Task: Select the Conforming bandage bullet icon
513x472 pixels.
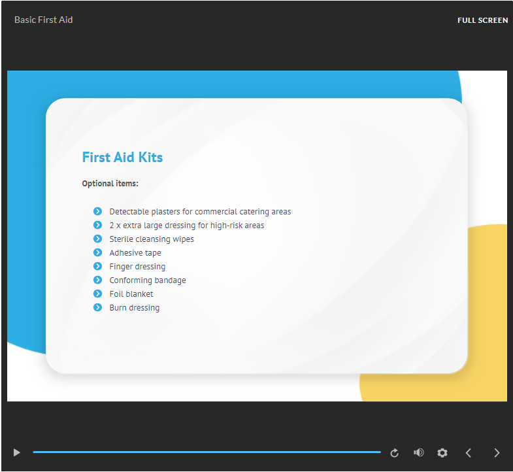Action: (x=98, y=280)
